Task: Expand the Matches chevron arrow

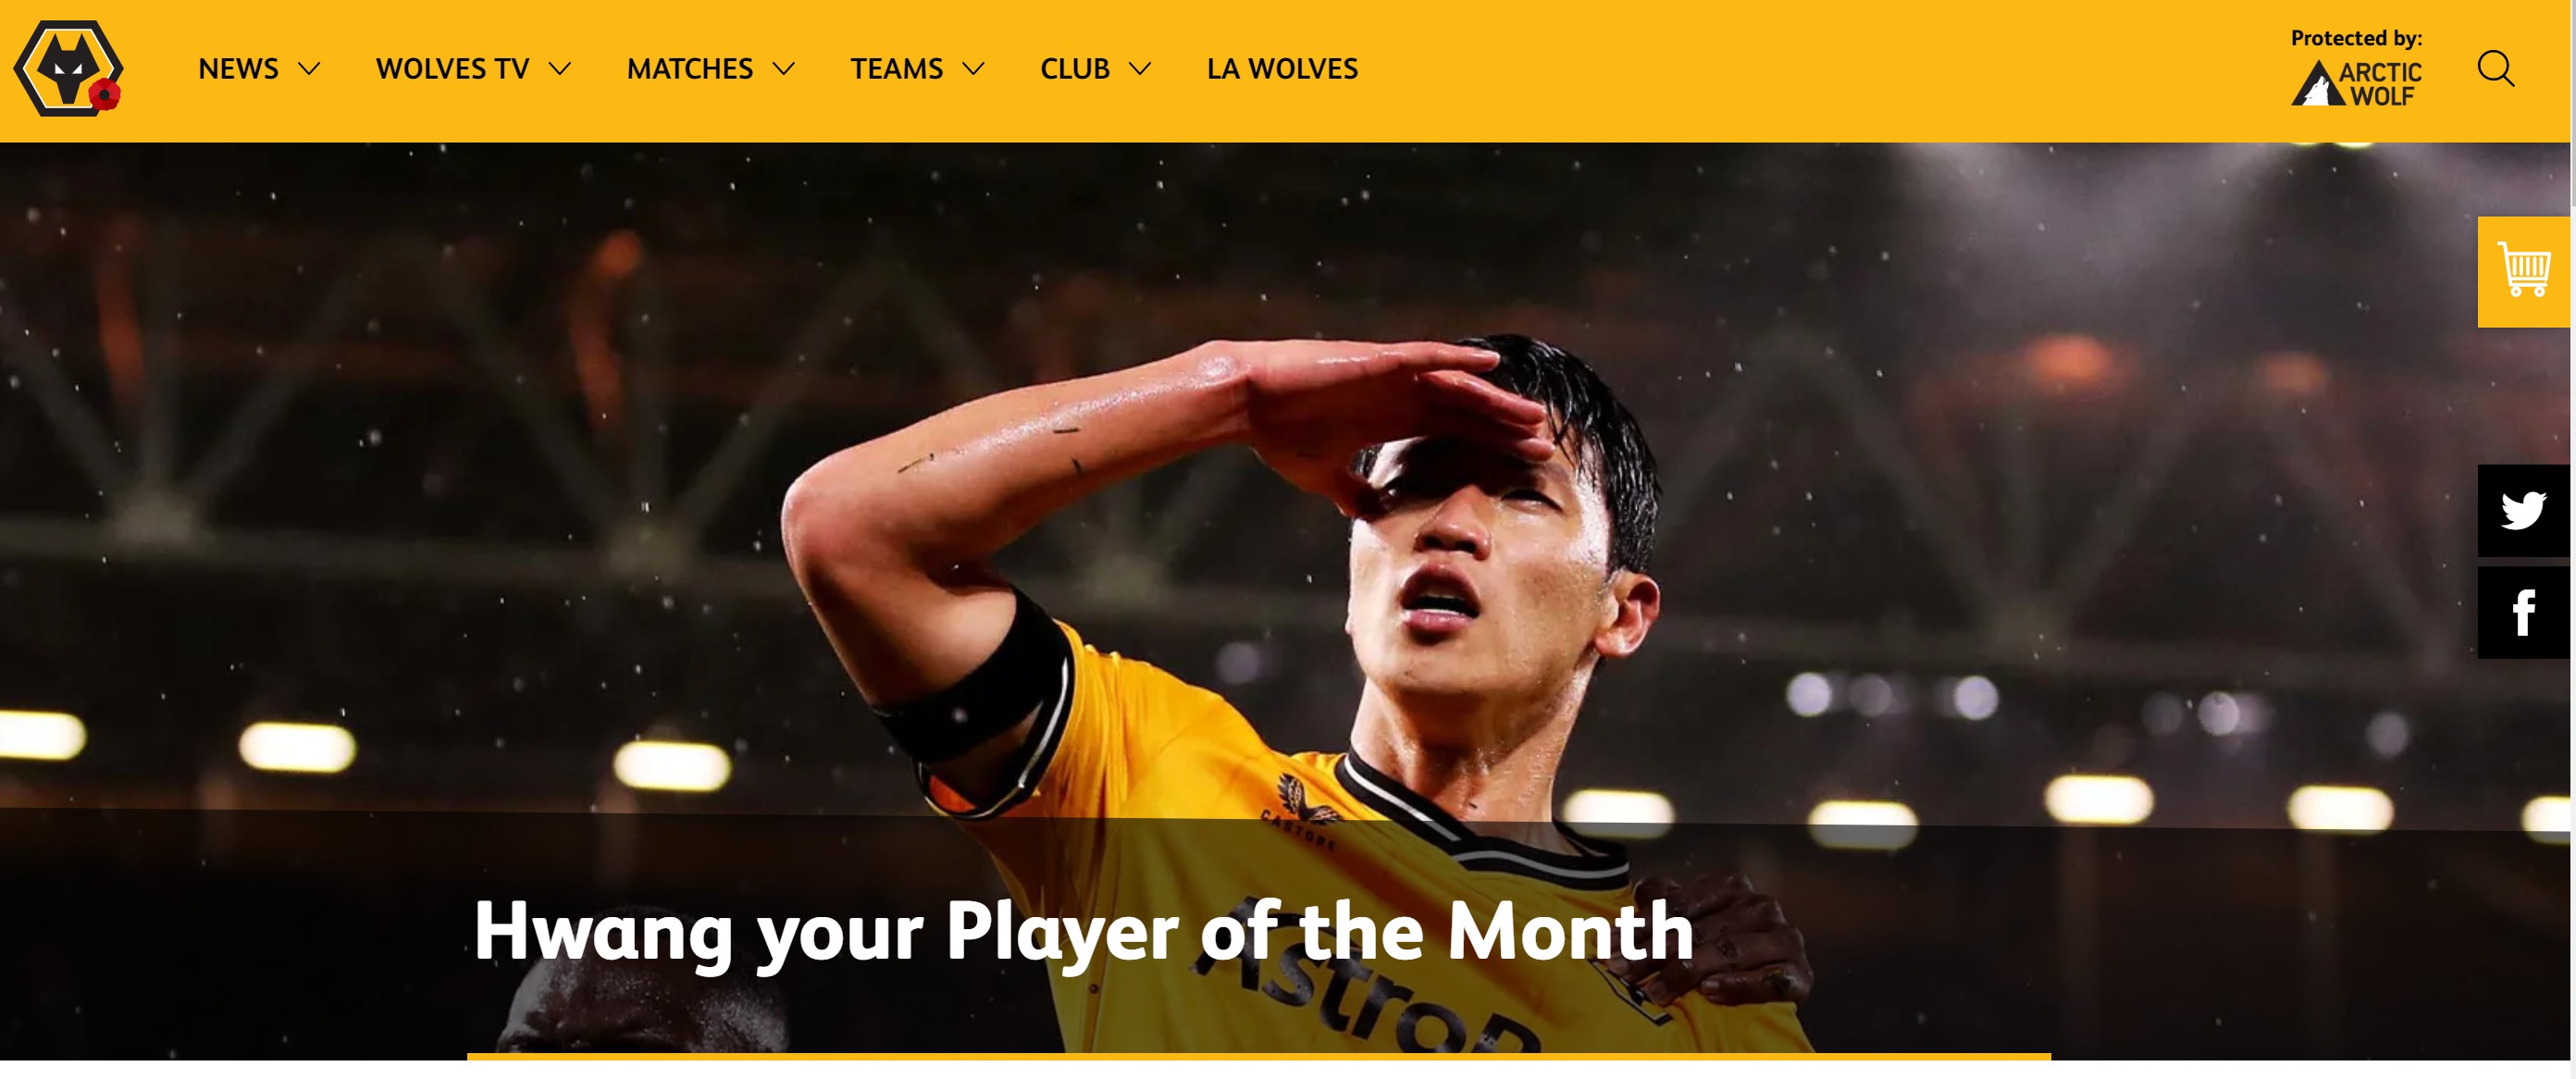Action: pyautogui.click(x=784, y=69)
